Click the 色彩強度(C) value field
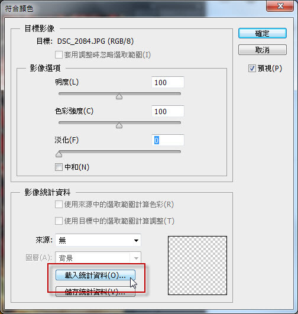Image resolution: width=298 pixels, height=314 pixels. (x=168, y=111)
